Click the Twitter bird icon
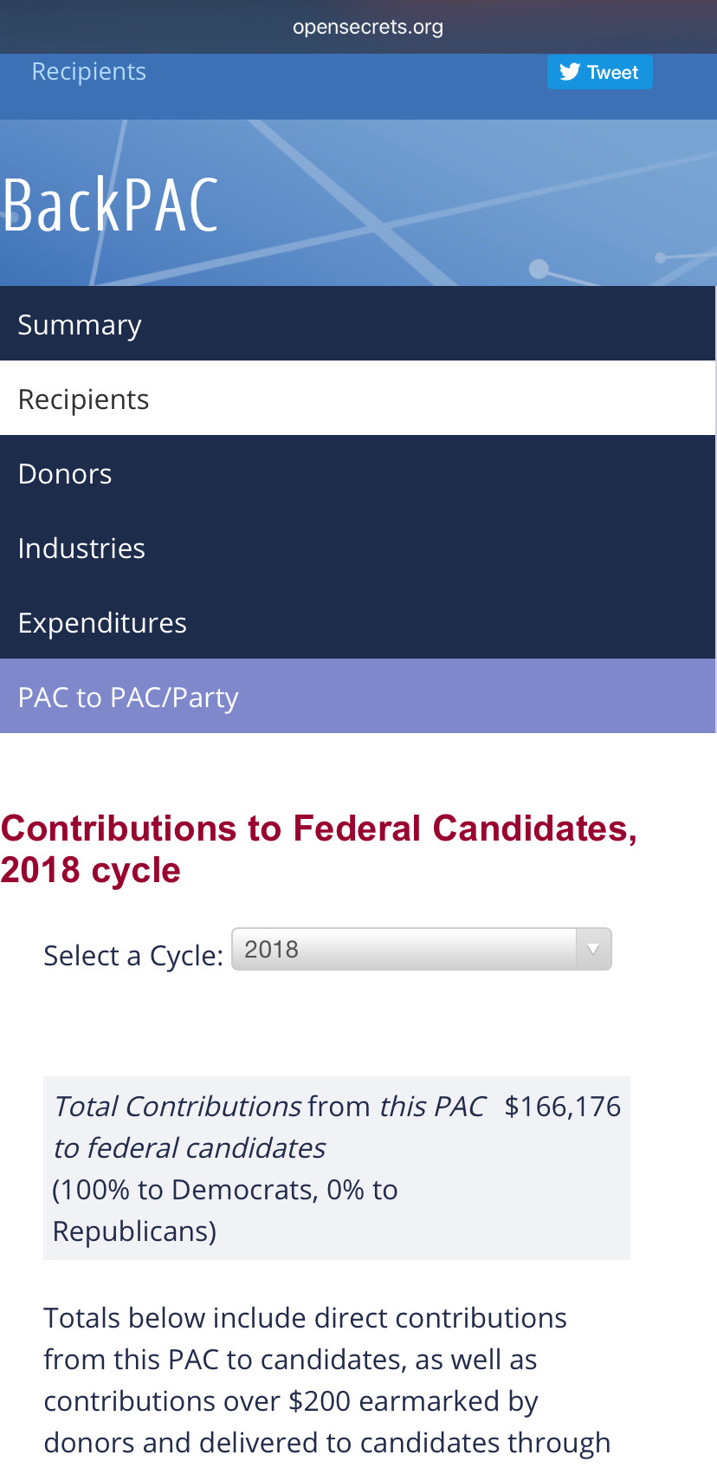The width and height of the screenshot is (717, 1468). point(569,72)
